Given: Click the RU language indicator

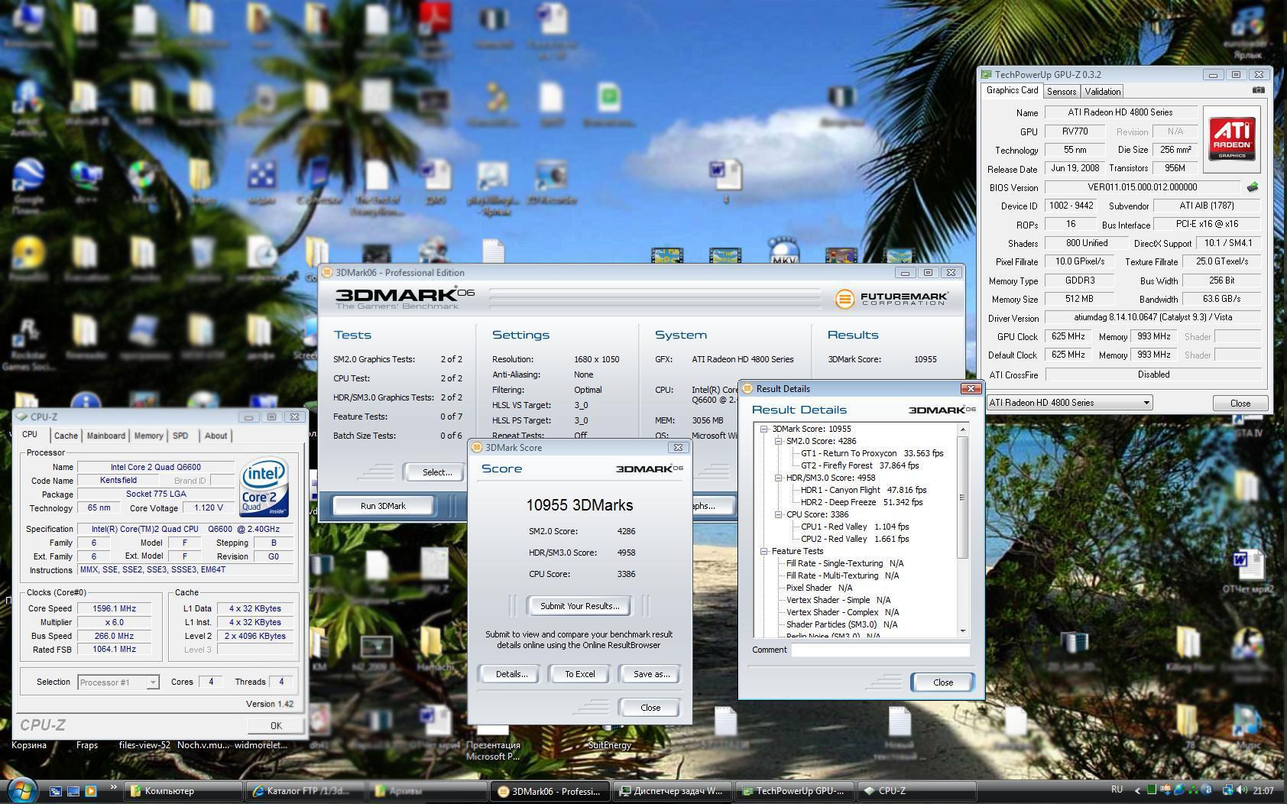Looking at the screenshot, I should (1117, 789).
